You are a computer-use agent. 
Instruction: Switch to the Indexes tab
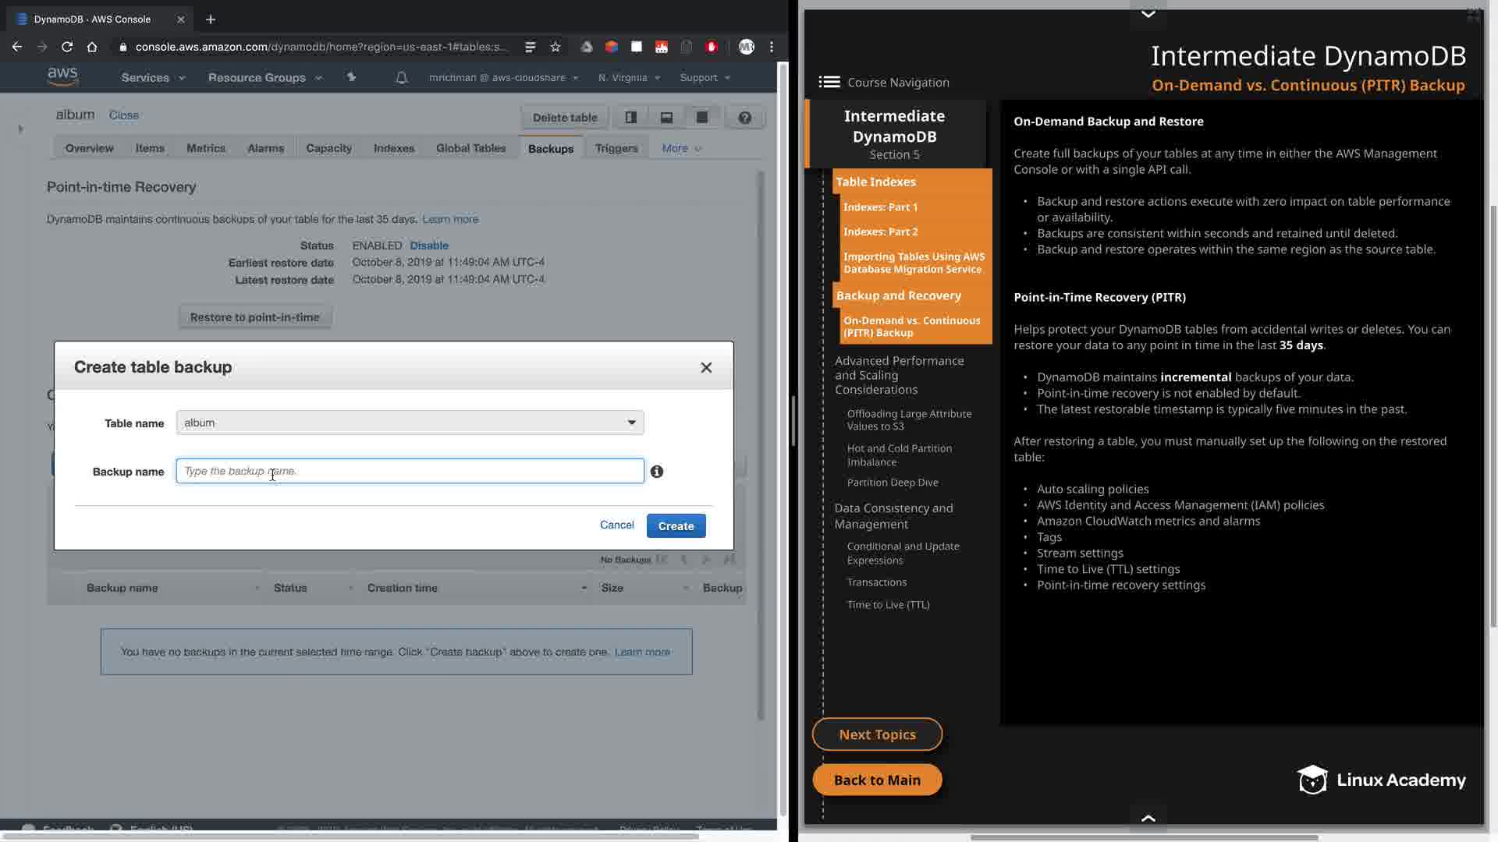[393, 148]
